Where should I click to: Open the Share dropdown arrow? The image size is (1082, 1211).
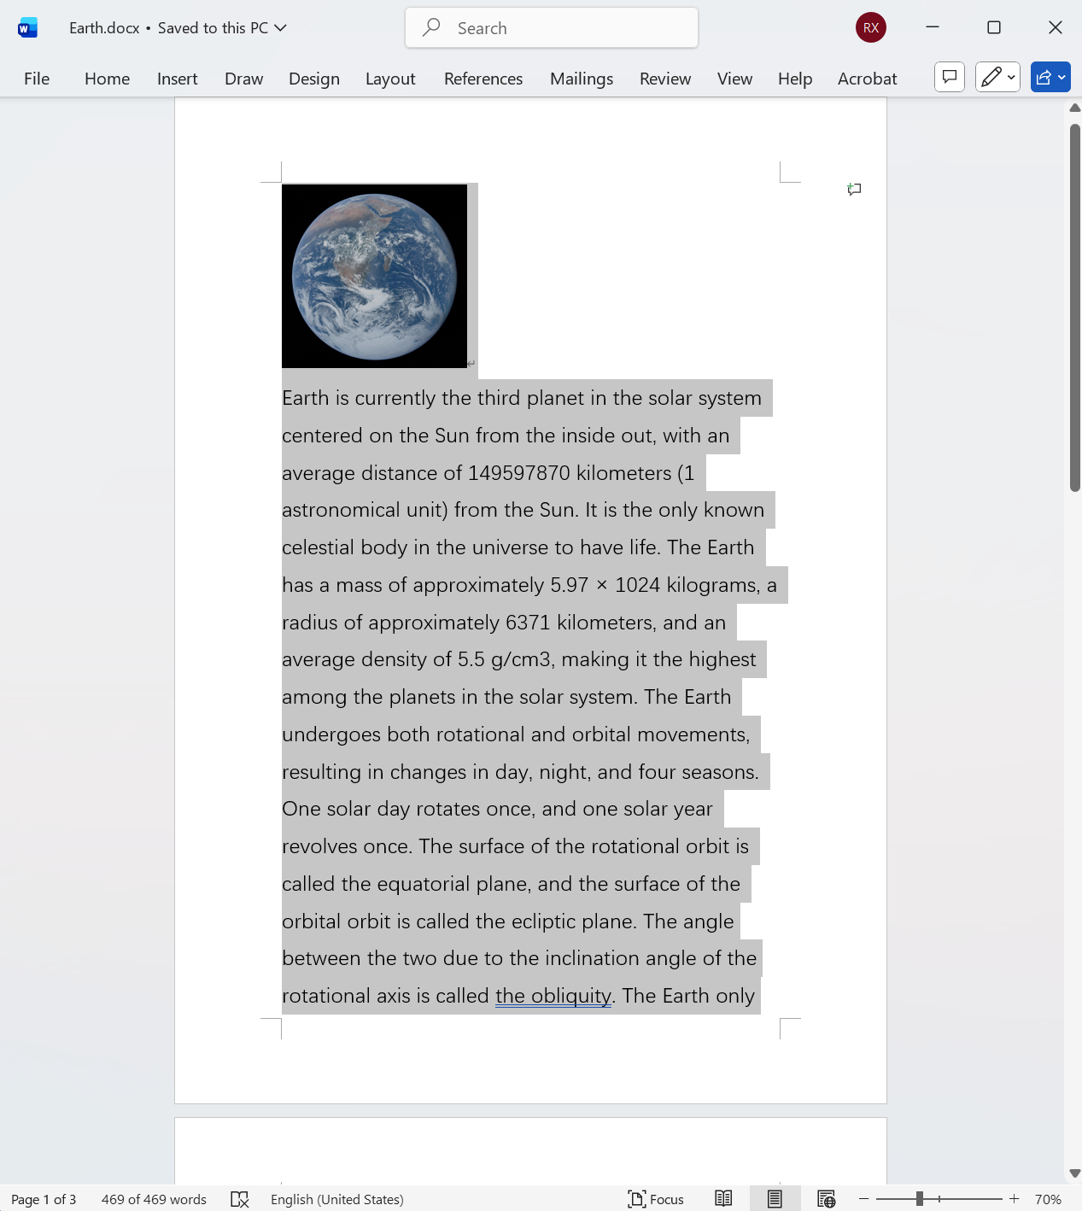pyautogui.click(x=1061, y=77)
